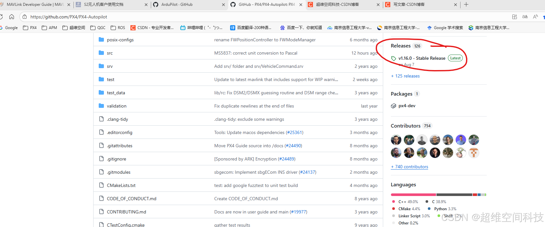
Task: Open the Contributors heading link
Action: 406,126
